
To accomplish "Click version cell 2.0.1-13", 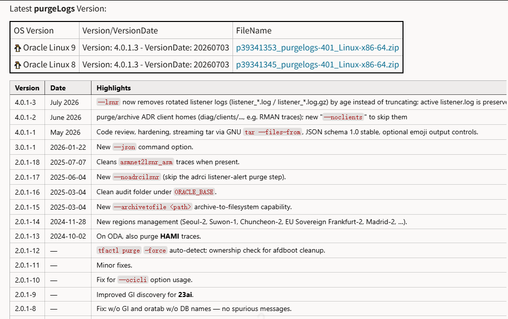I will click(x=27, y=236).
